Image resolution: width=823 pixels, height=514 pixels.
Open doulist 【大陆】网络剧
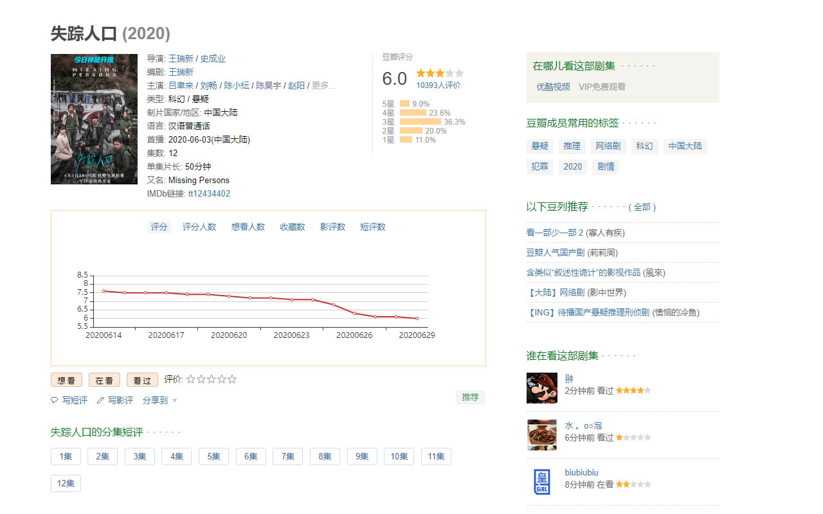tap(556, 292)
